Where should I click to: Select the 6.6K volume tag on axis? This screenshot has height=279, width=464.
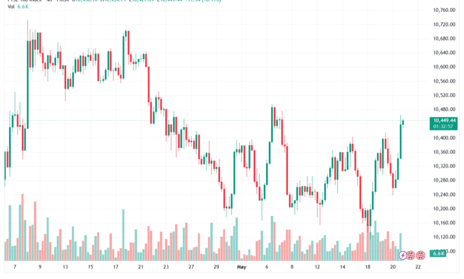[438, 253]
